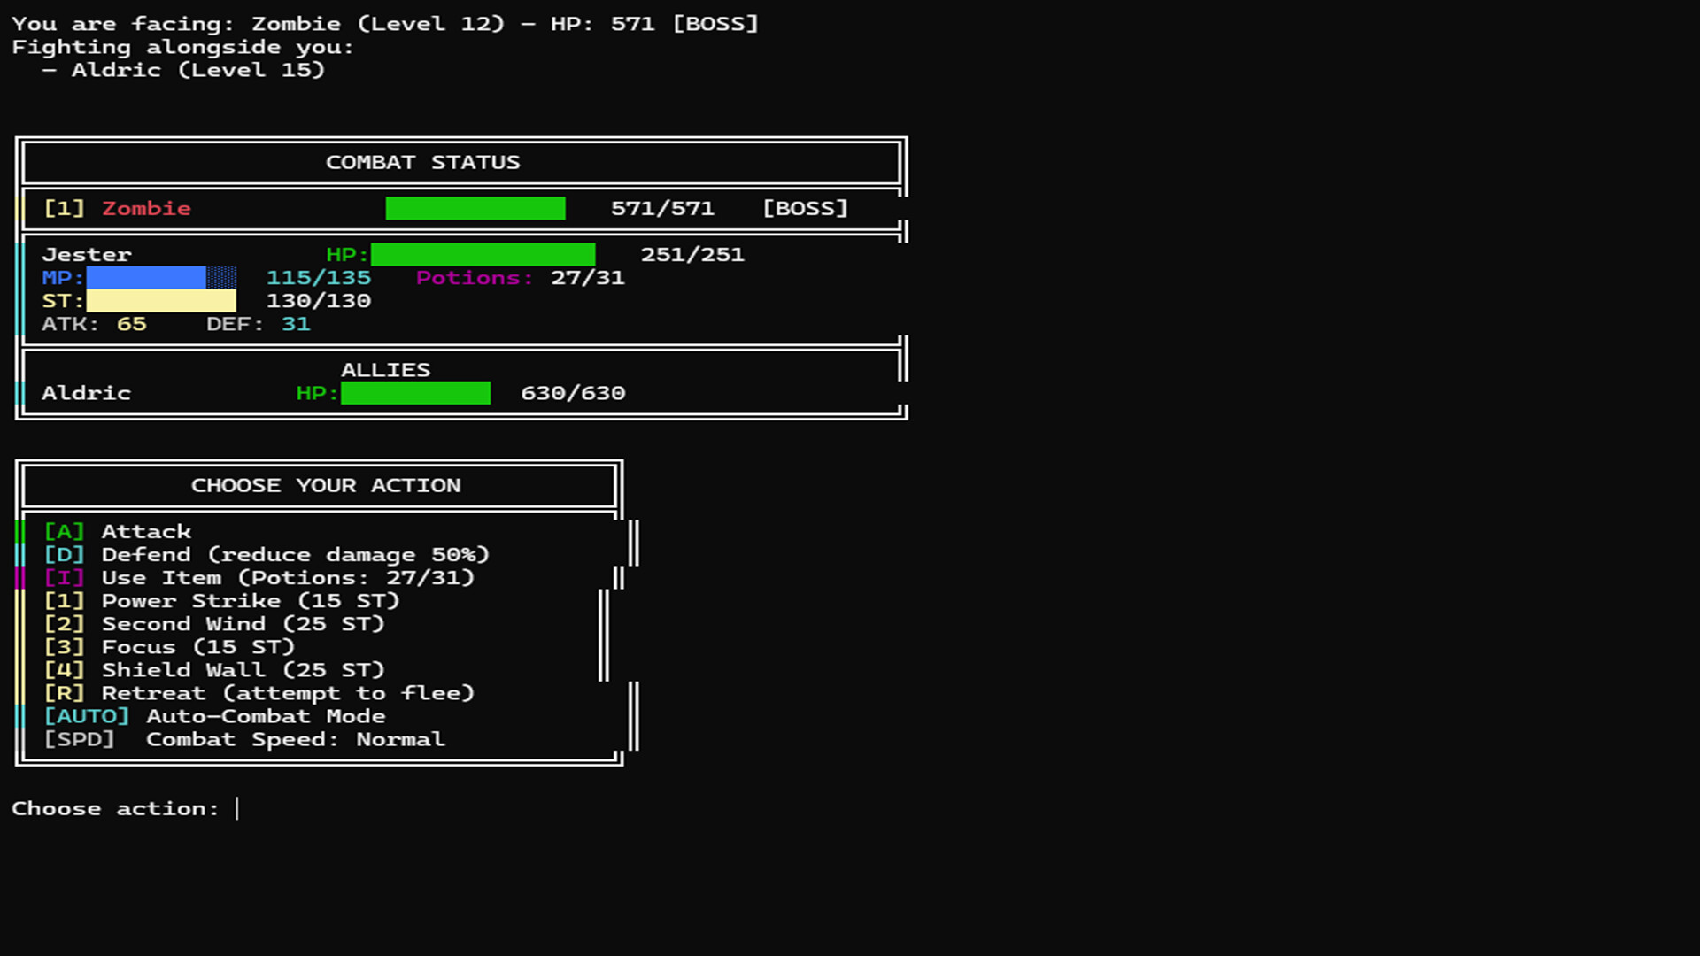Choose Use Item to drink a potion
Viewport: 1700px width, 956px height.
287,577
